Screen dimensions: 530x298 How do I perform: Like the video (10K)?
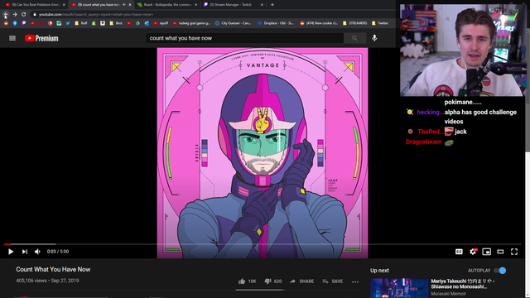coord(247,281)
